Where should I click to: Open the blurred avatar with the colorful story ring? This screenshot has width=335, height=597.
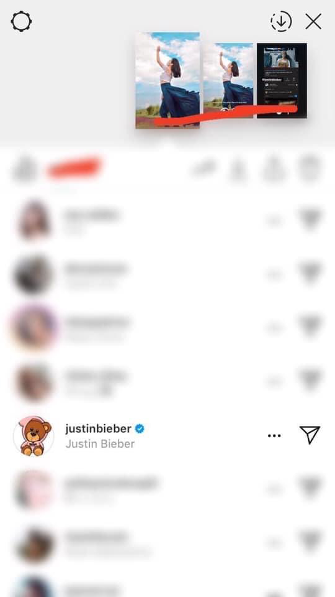tap(33, 328)
